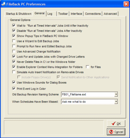Click the 'General Options' group heading

click(x=20, y=20)
